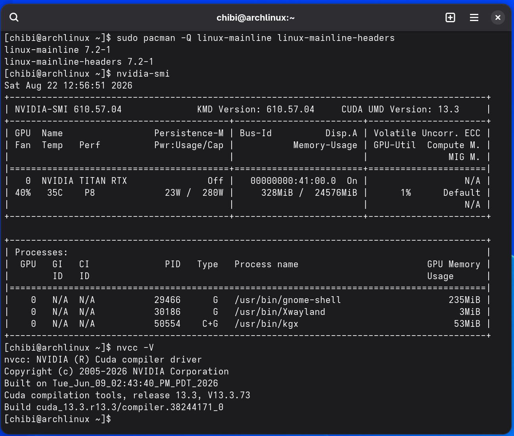The width and height of the screenshot is (514, 436).
Task: Click the 'GPU Memory' column header
Action: (454, 264)
